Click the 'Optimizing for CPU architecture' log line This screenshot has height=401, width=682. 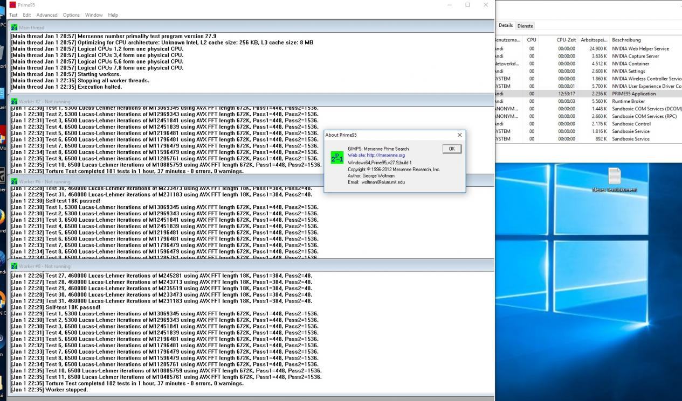(162, 43)
